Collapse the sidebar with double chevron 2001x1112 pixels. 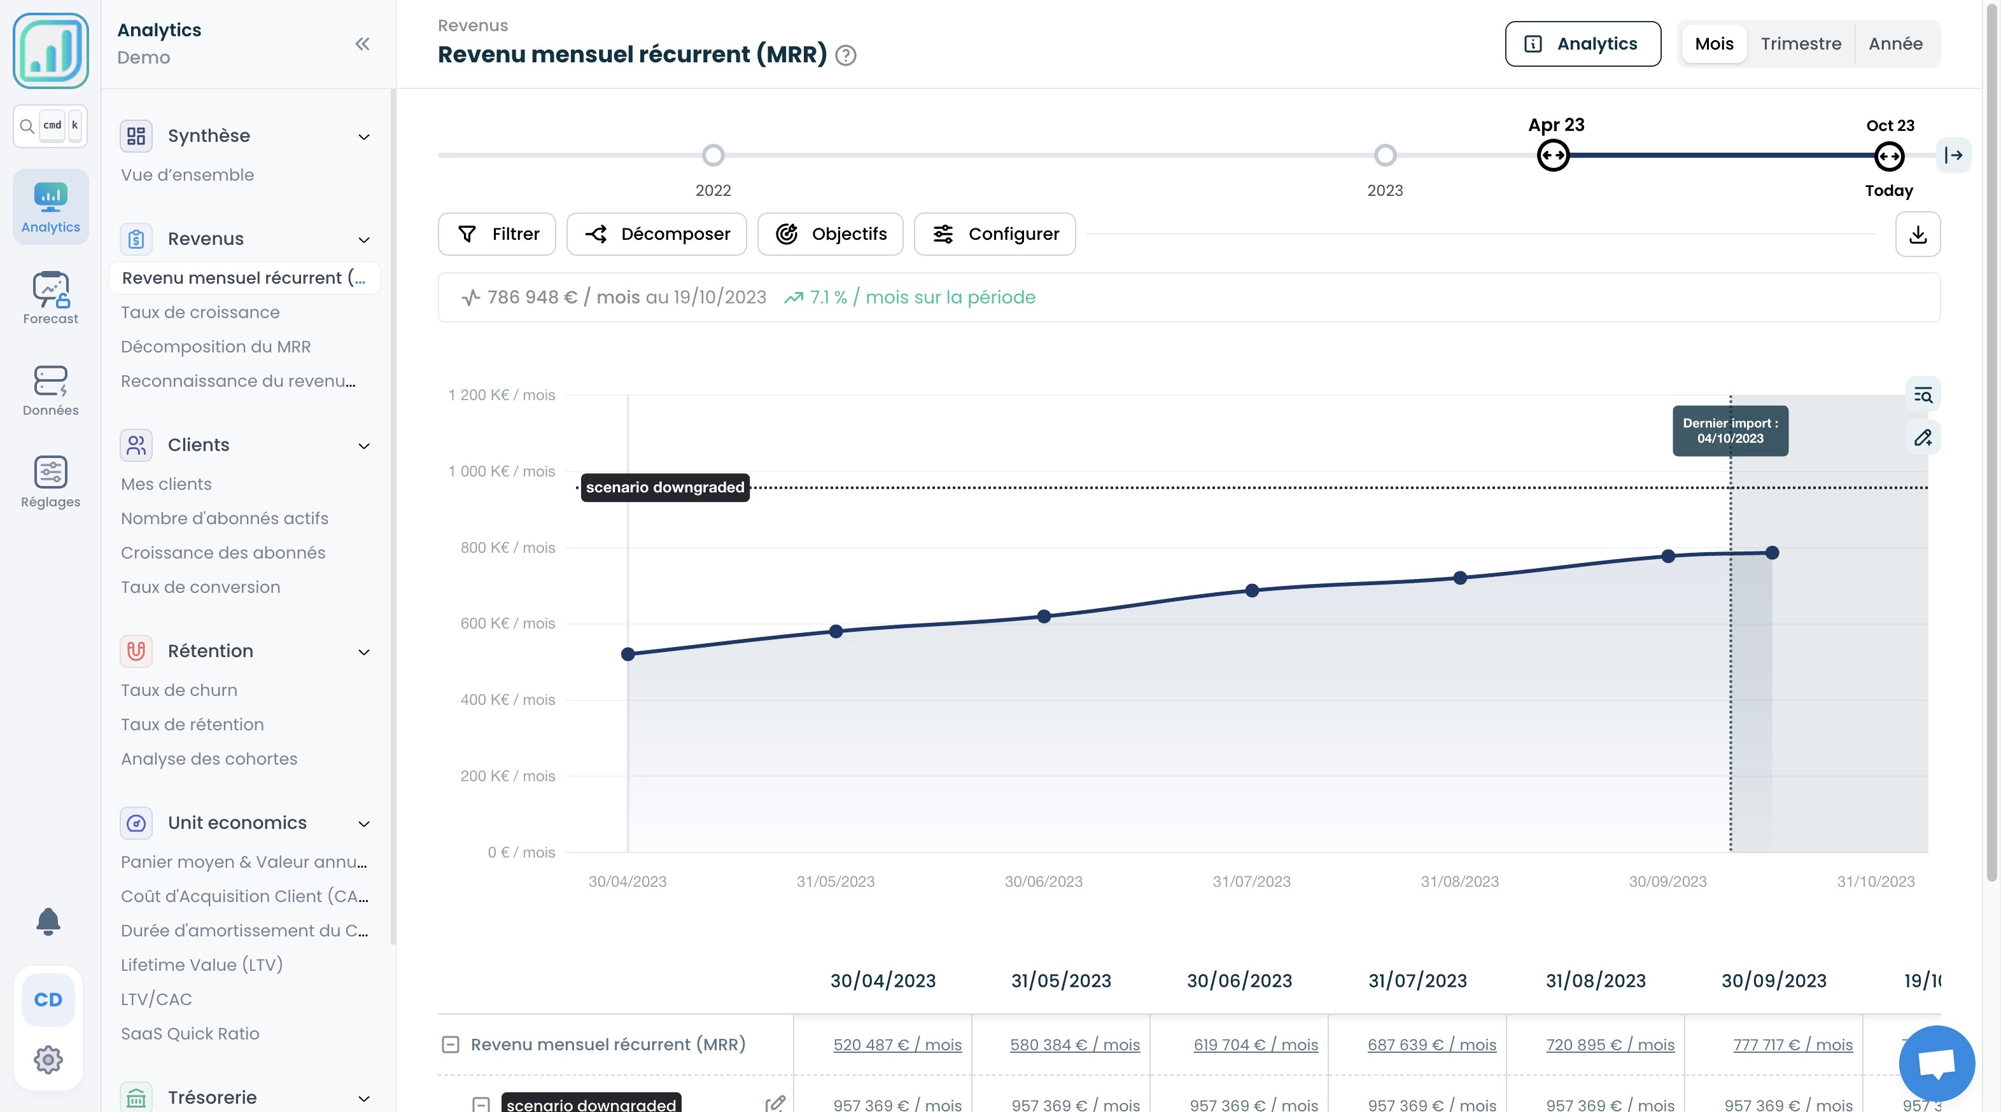[362, 43]
